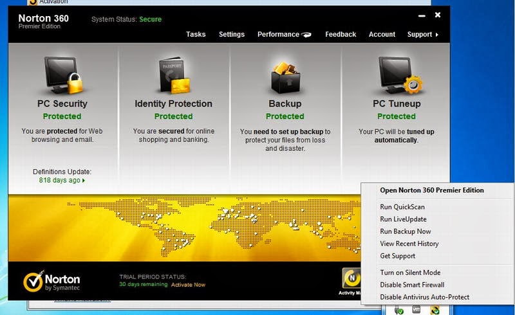This screenshot has width=515, height=315.
Task: Expand the 818 days ago definitions arrow
Action: (84, 181)
